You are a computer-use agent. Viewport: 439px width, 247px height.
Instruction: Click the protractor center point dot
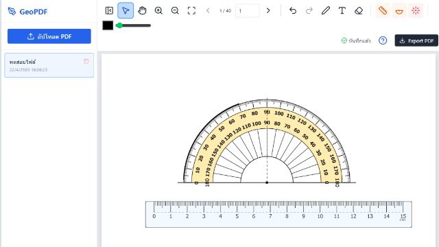(267, 183)
